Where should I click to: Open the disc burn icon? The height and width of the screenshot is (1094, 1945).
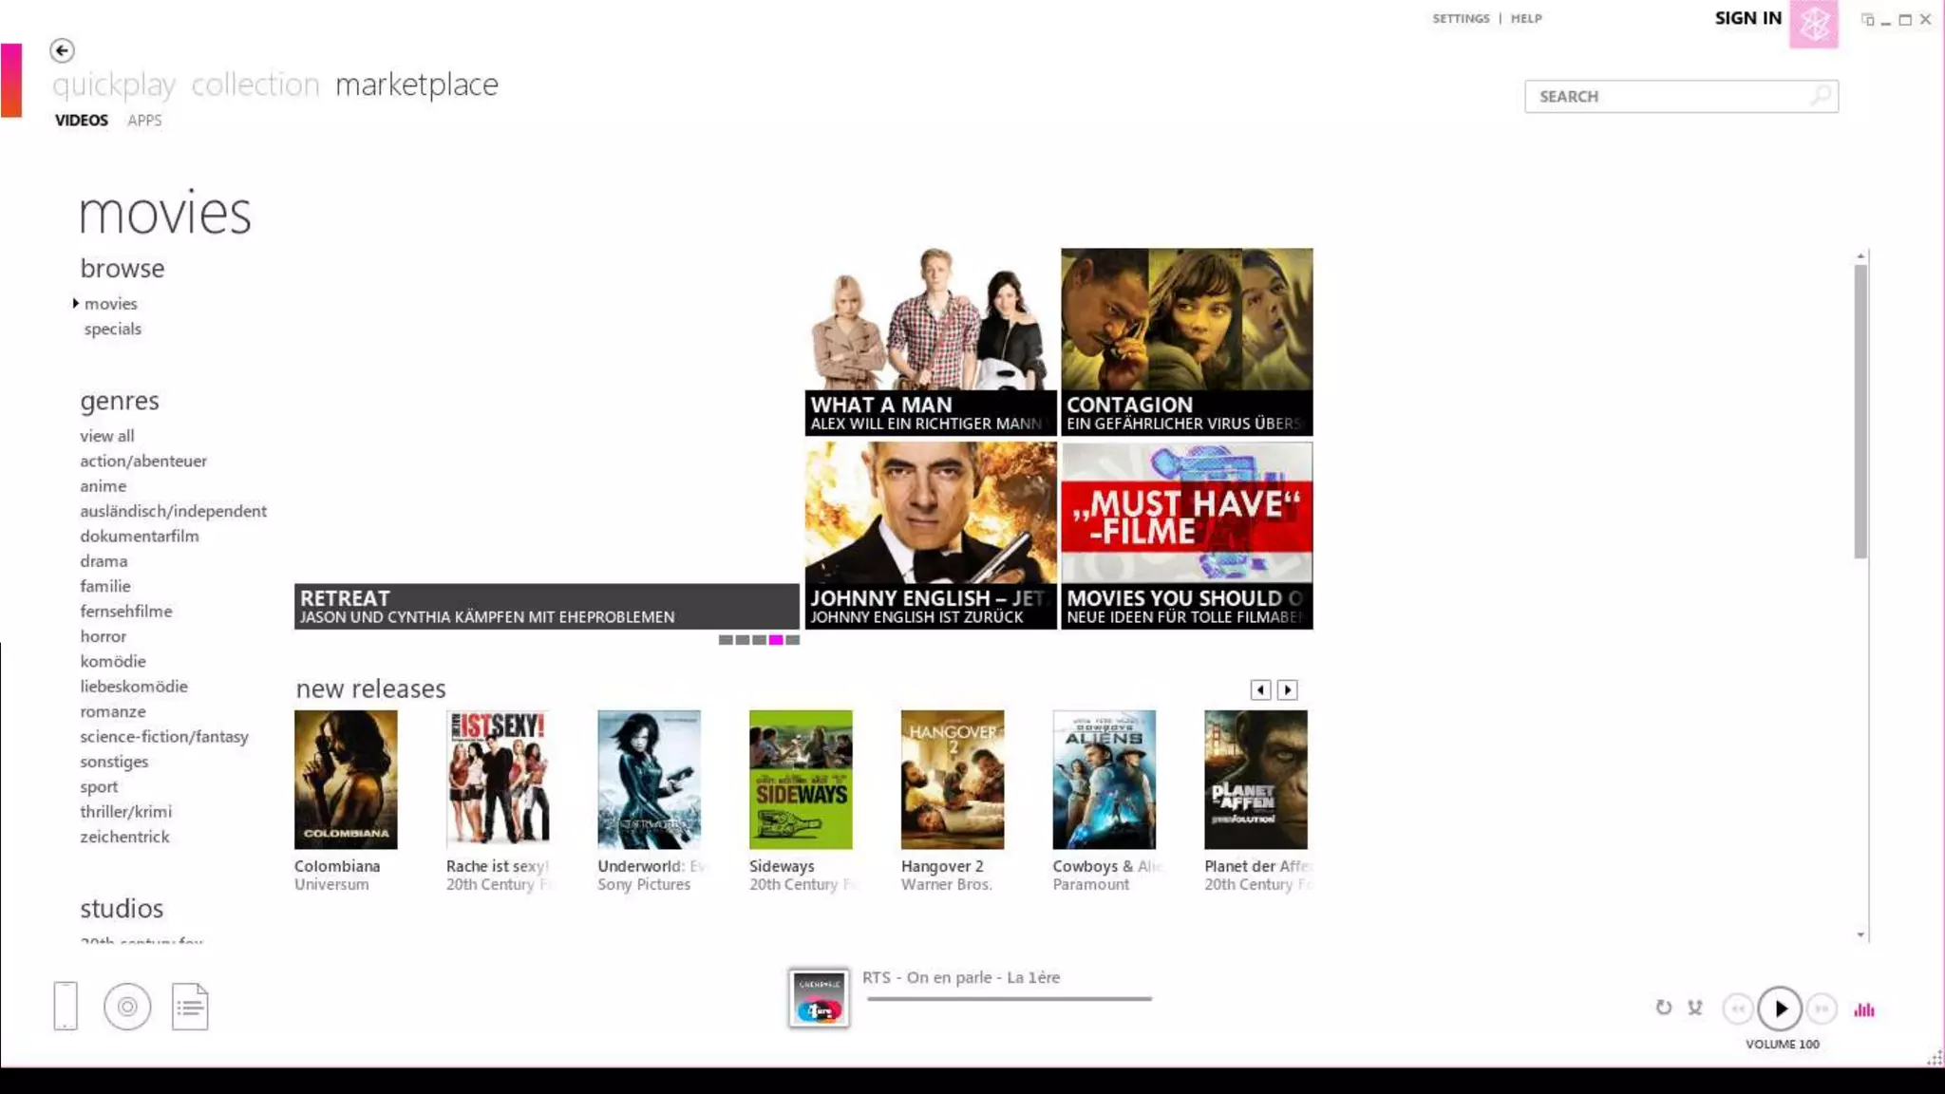tap(127, 1007)
